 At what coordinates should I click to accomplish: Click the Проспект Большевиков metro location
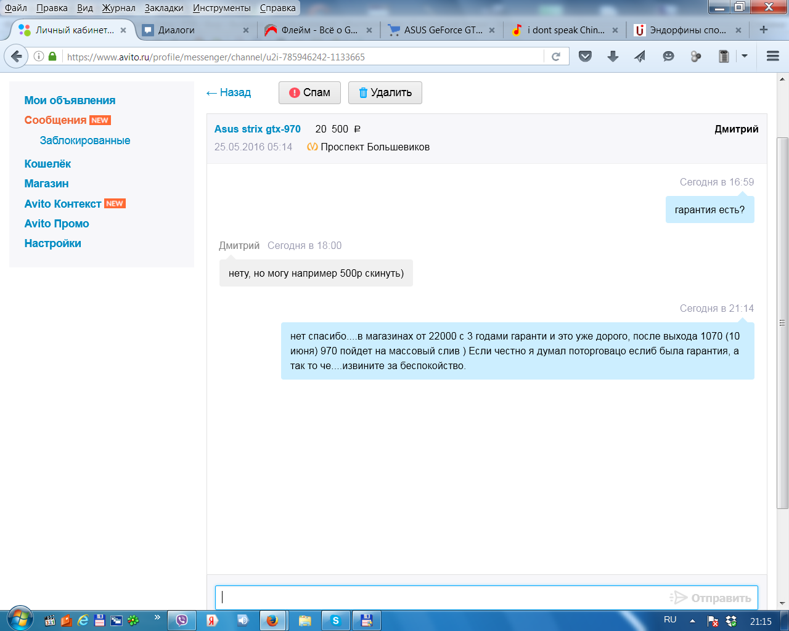[375, 147]
